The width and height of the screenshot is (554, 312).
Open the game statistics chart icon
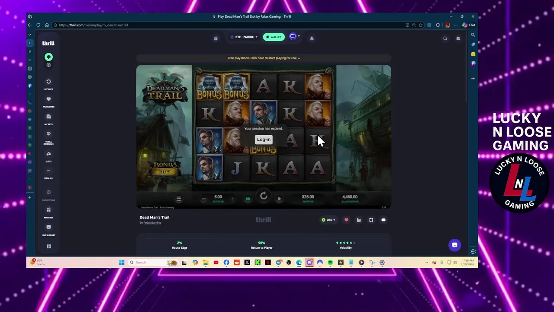point(359,220)
